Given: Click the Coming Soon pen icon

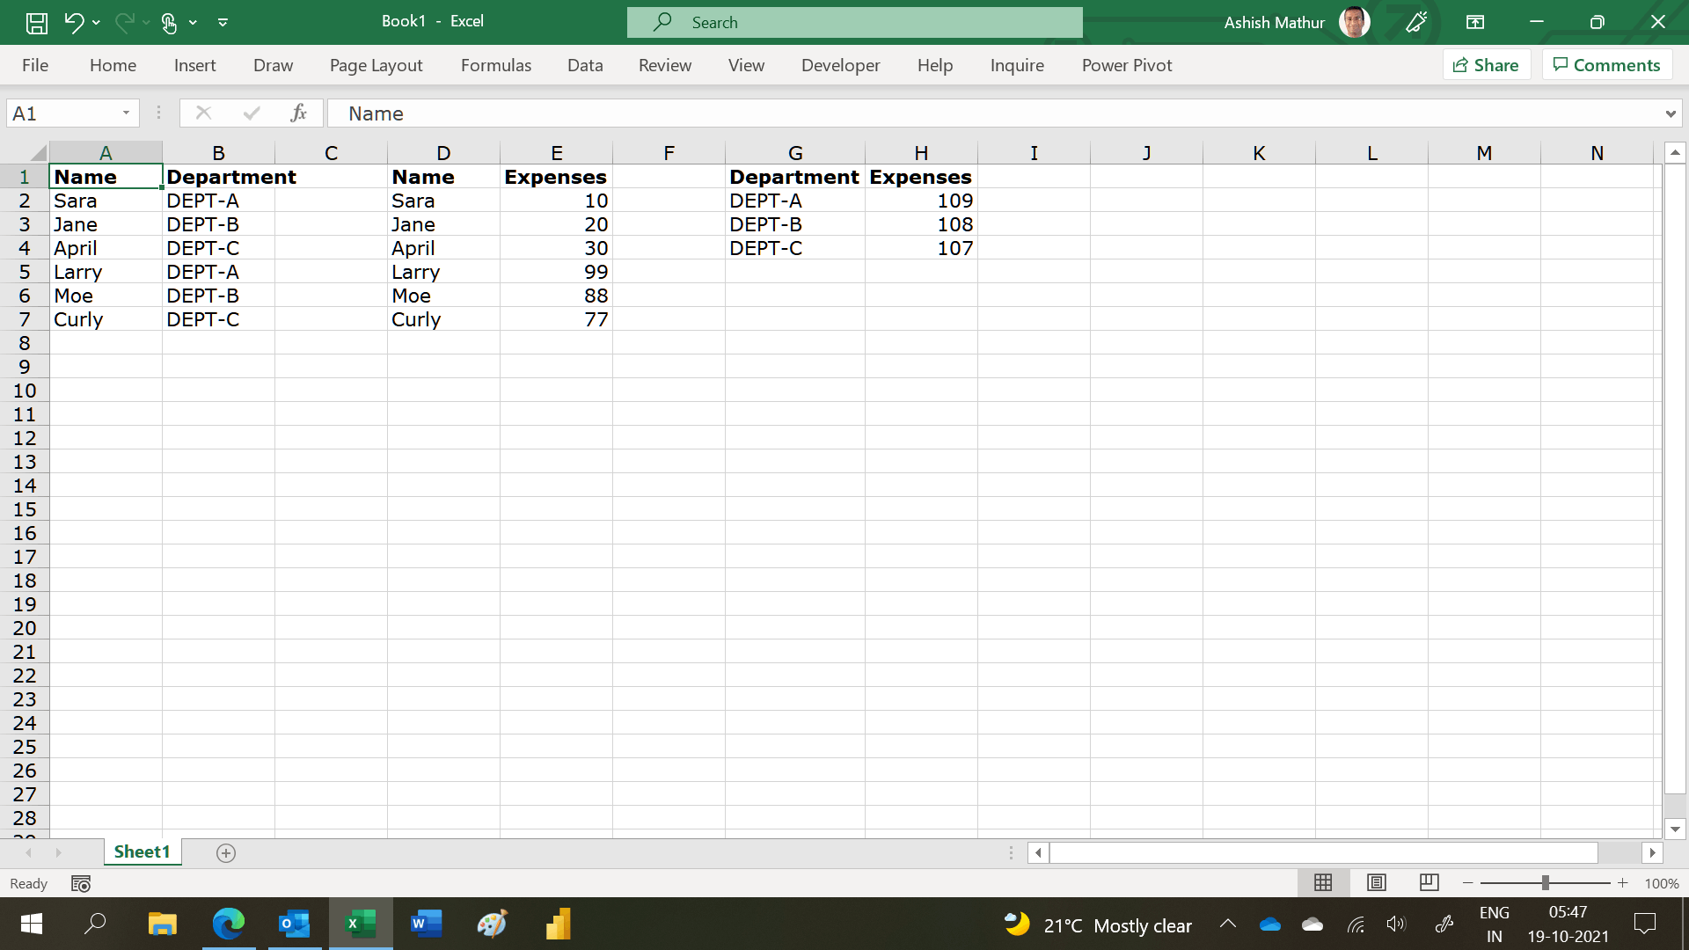Looking at the screenshot, I should (x=1416, y=23).
